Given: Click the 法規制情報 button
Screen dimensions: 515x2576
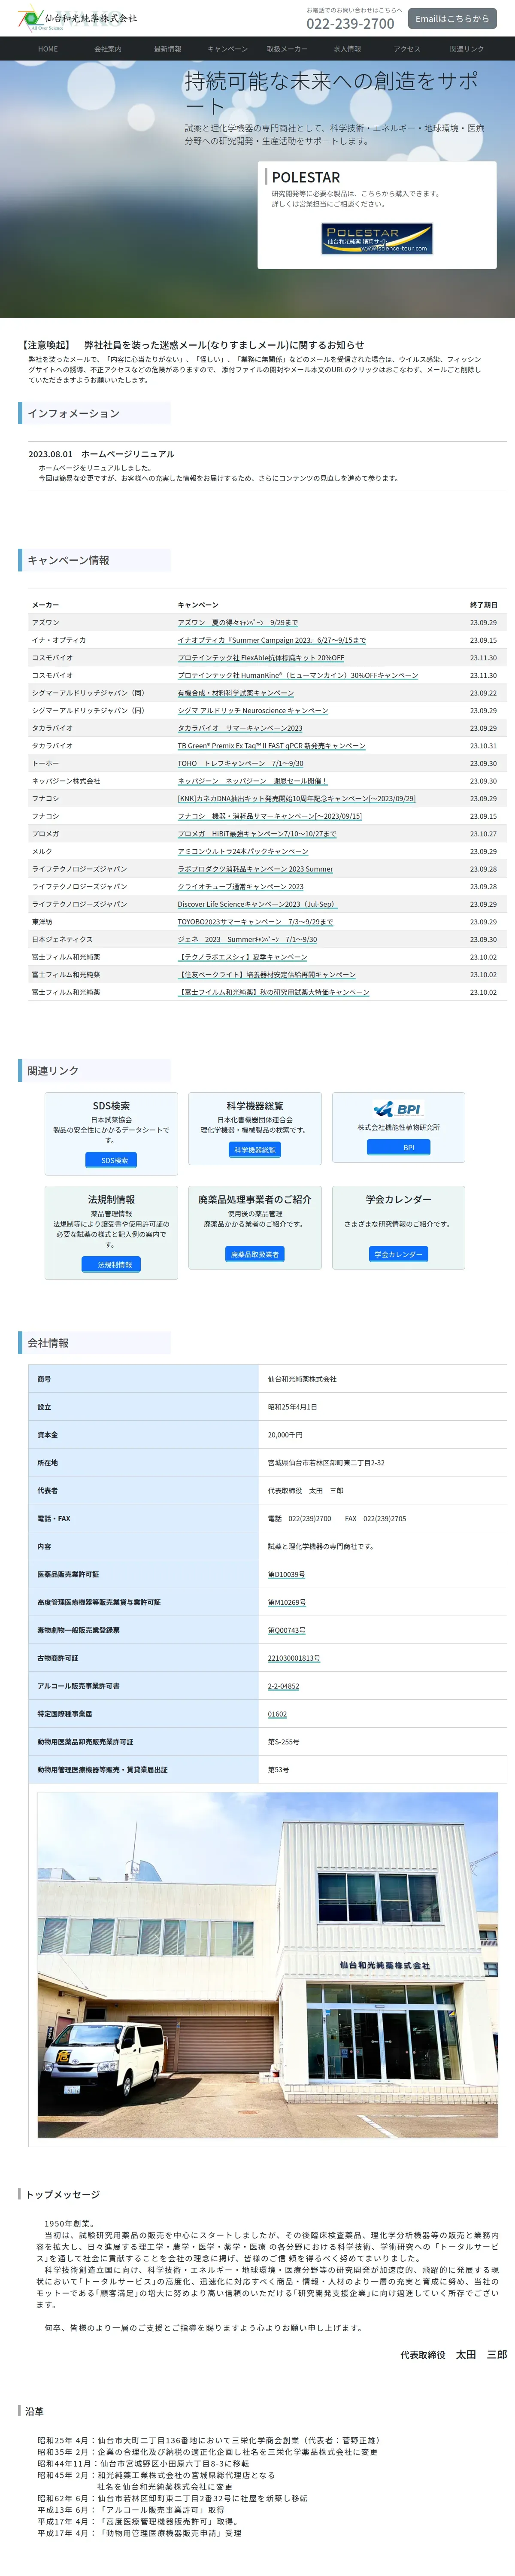Looking at the screenshot, I should click(111, 1264).
